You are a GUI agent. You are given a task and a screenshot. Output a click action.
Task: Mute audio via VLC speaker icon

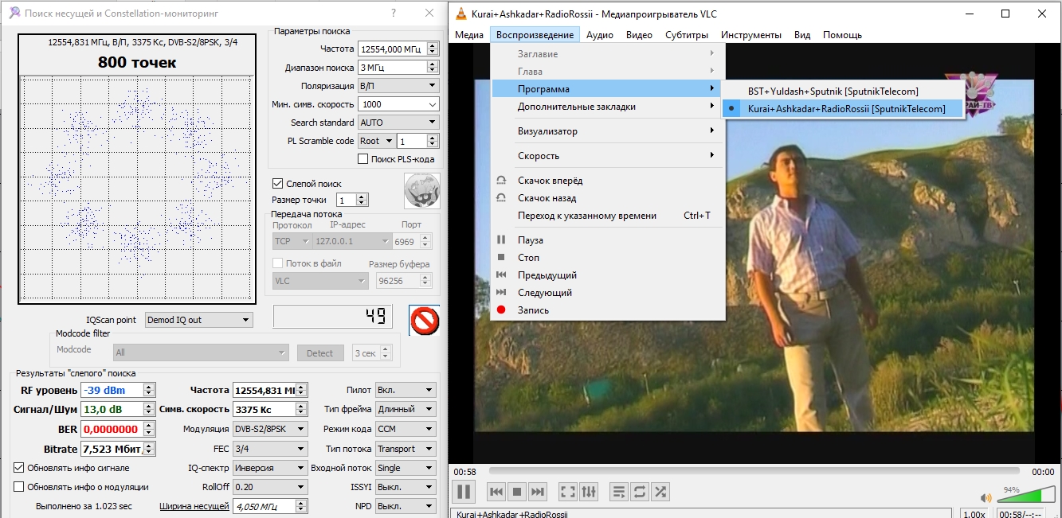pos(986,498)
